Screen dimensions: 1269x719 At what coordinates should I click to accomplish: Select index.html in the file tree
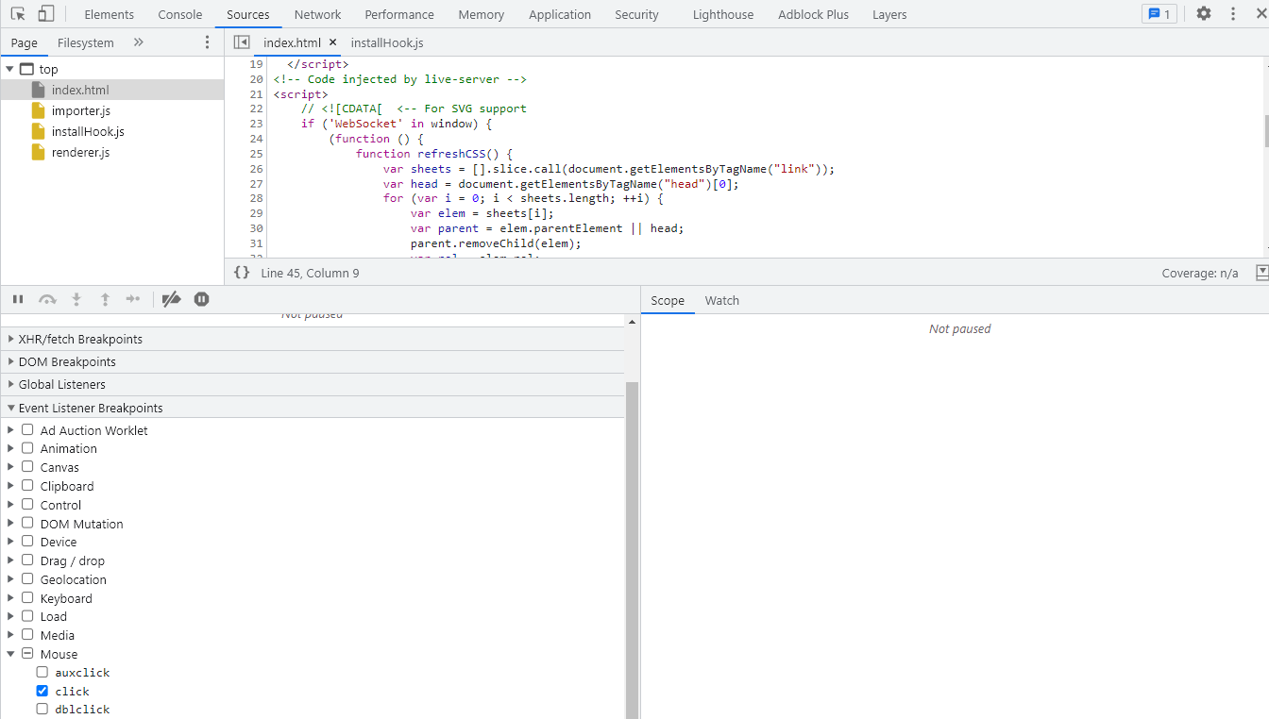(x=111, y=90)
